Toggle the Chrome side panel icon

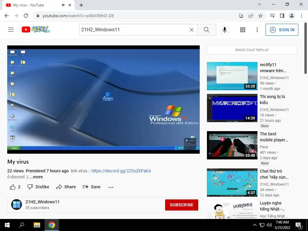(282, 16)
